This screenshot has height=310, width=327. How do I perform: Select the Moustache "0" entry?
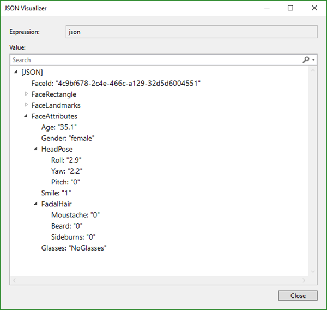tap(75, 215)
